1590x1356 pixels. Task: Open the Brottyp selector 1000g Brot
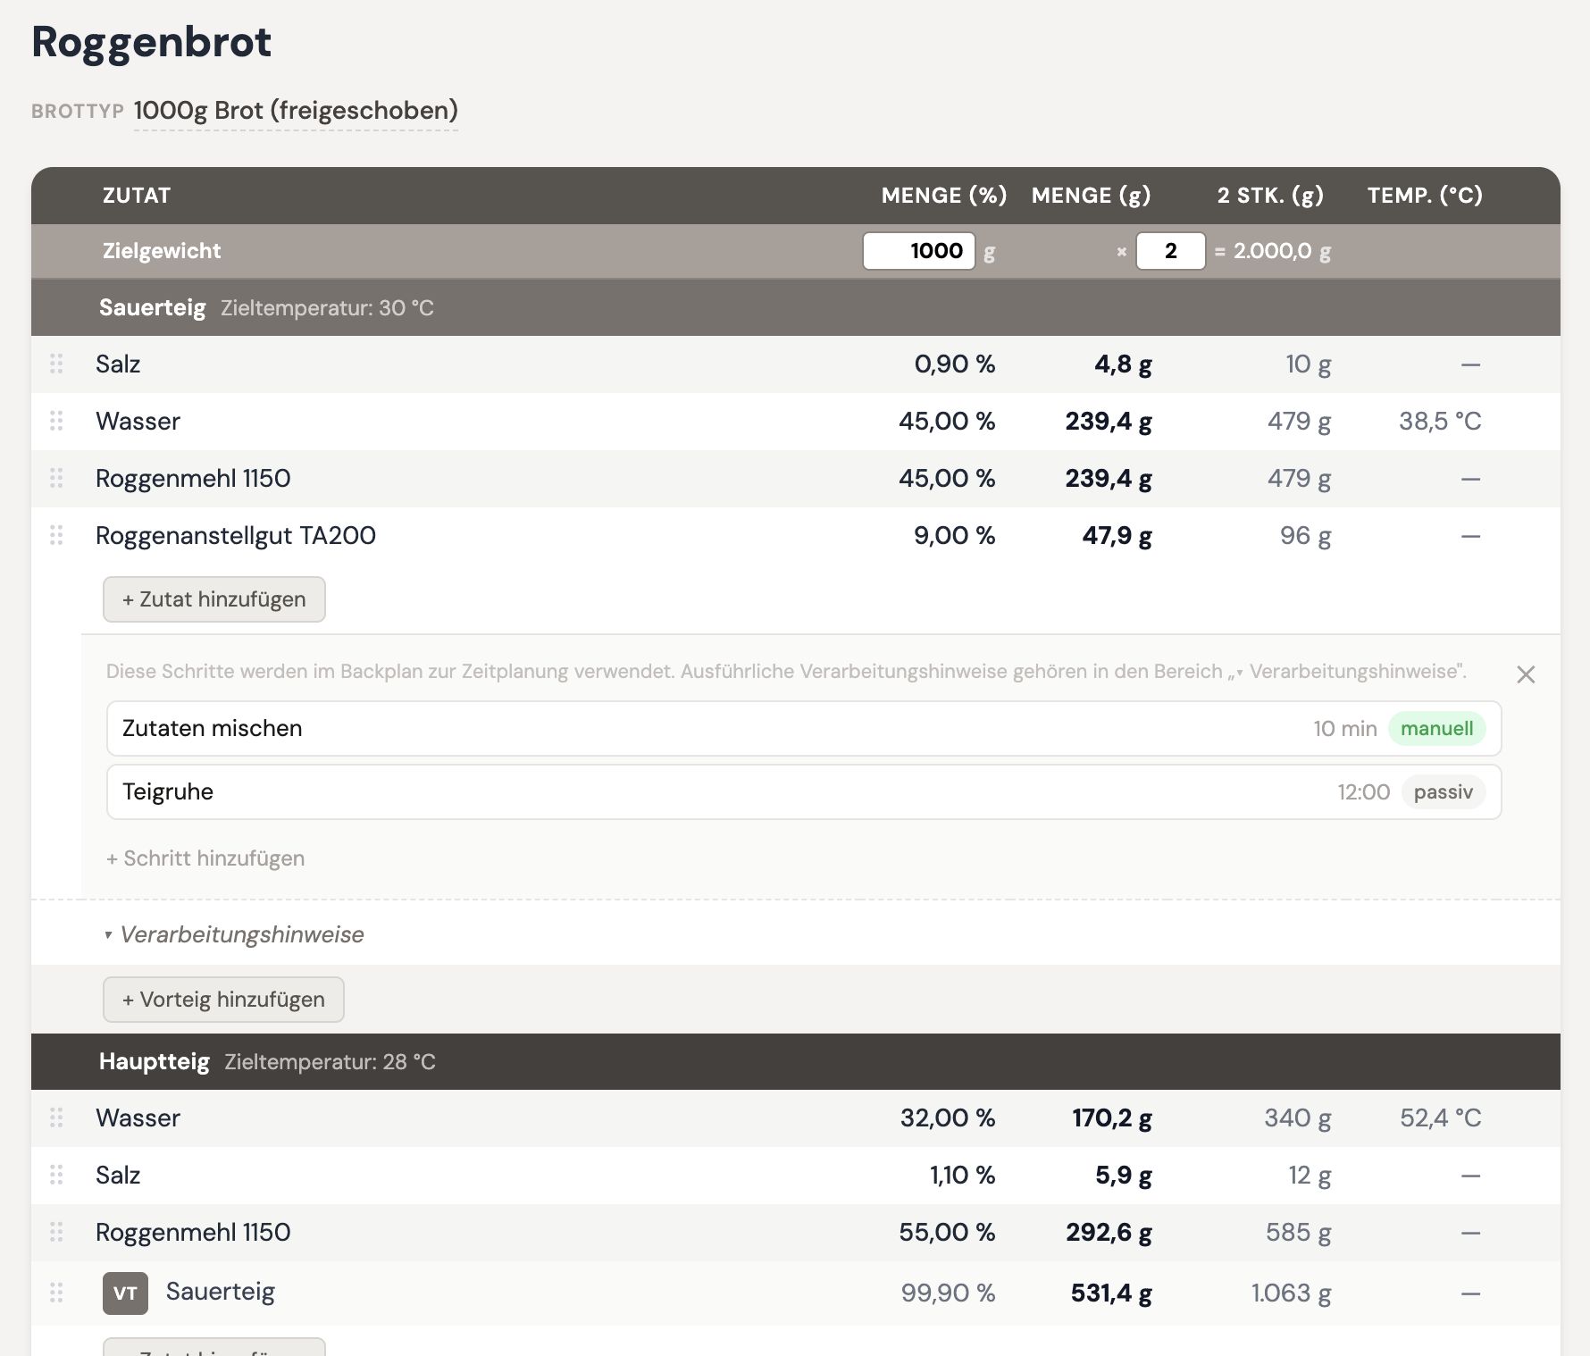295,111
